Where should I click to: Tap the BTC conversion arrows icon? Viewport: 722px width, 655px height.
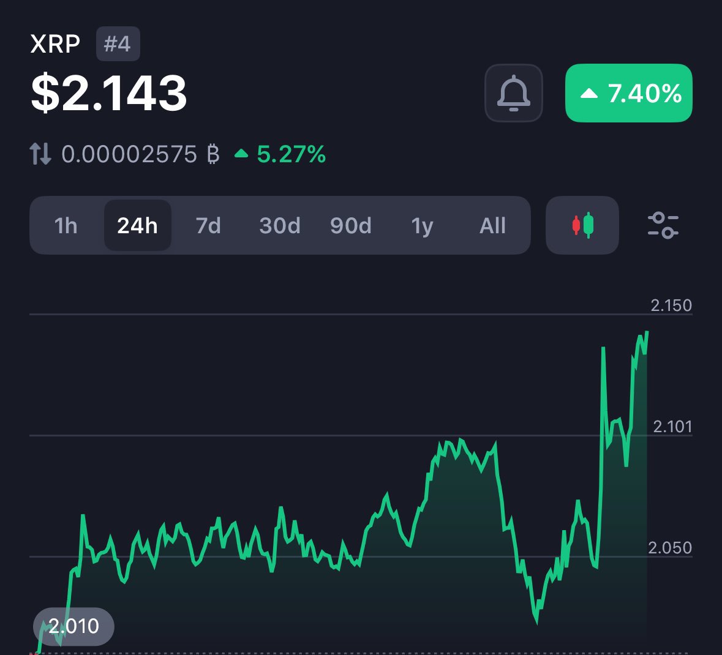click(x=40, y=154)
